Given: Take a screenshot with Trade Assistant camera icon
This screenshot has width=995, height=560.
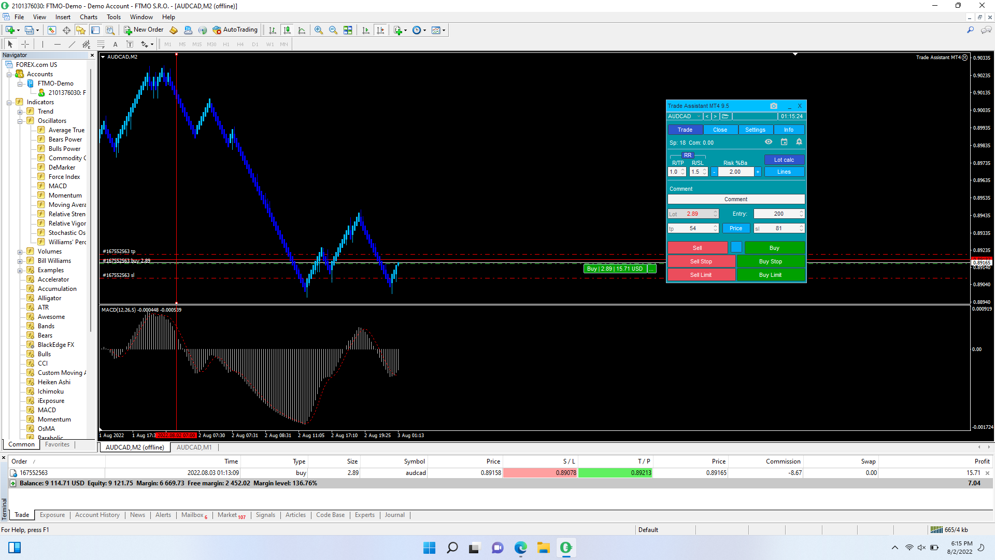Looking at the screenshot, I should 774,106.
